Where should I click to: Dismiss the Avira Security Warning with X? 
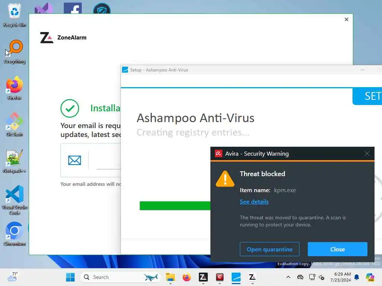367,153
